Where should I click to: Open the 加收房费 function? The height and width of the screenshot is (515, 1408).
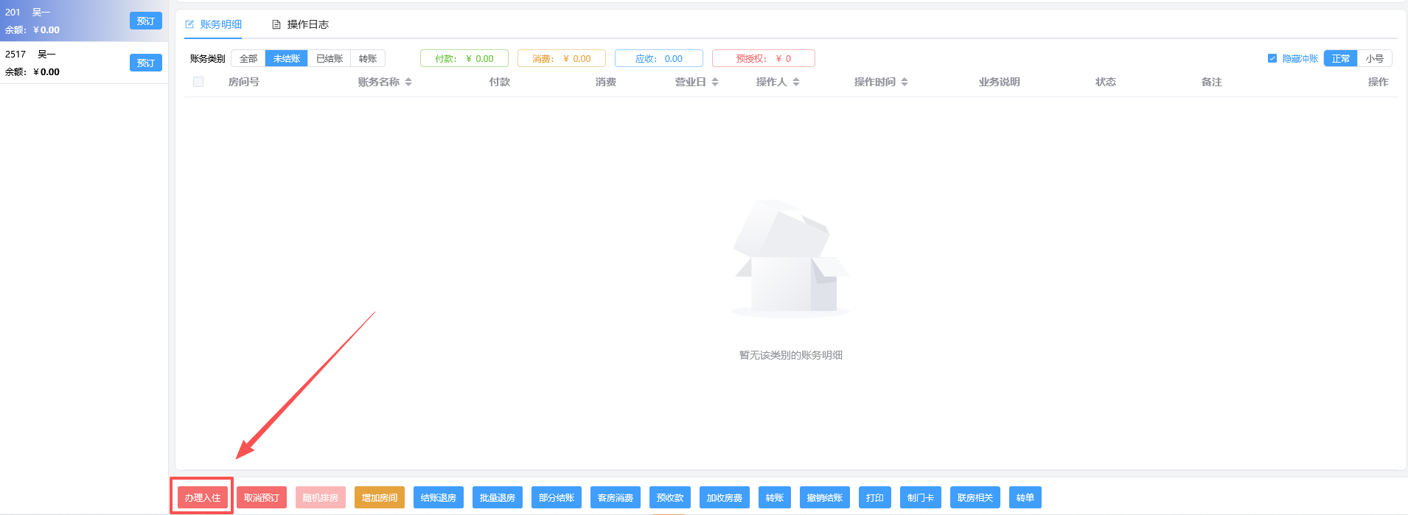click(725, 497)
